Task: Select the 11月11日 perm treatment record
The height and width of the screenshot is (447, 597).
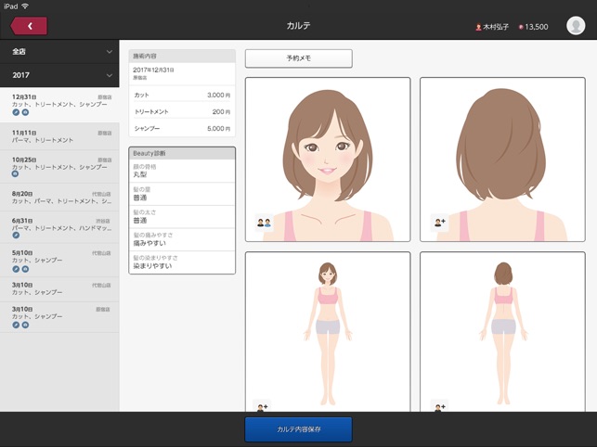Action: (59, 136)
